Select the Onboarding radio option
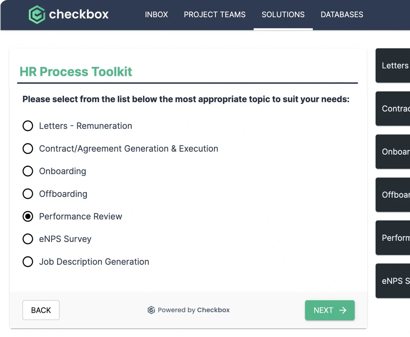This screenshot has height=337, width=410. [x=28, y=171]
